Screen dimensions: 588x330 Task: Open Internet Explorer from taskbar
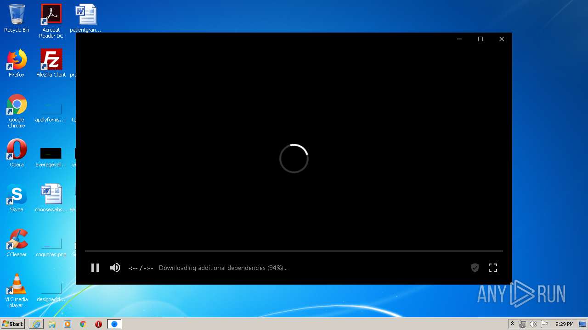36,324
